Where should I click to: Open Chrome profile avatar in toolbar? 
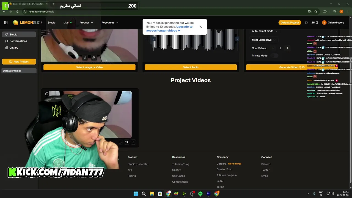point(341,12)
